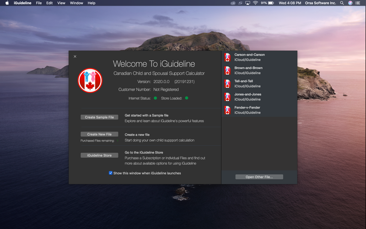This screenshot has height=229, width=366.
Task: Open the Carson-and-Carson file icon
Action: [227, 57]
